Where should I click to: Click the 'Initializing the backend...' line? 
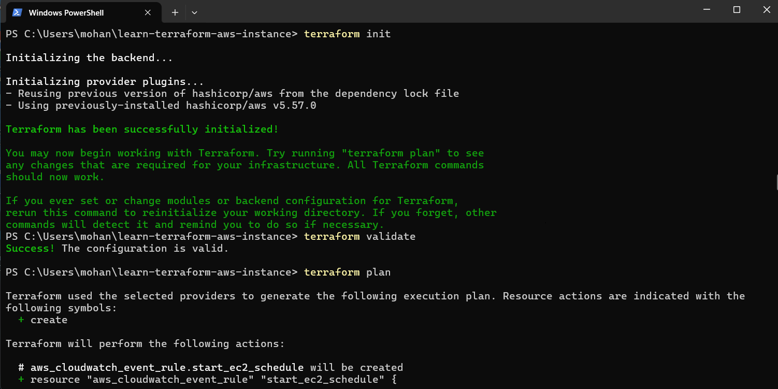[89, 58]
